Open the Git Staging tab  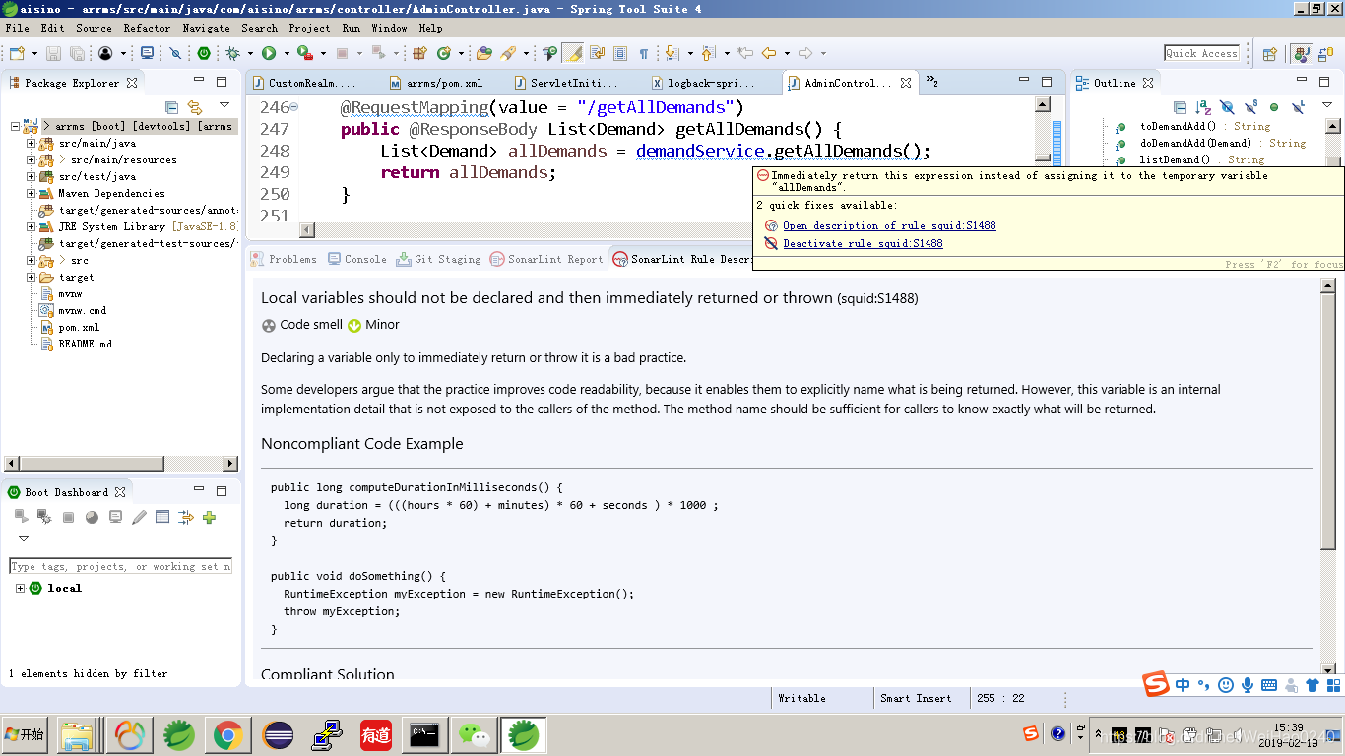(x=438, y=259)
